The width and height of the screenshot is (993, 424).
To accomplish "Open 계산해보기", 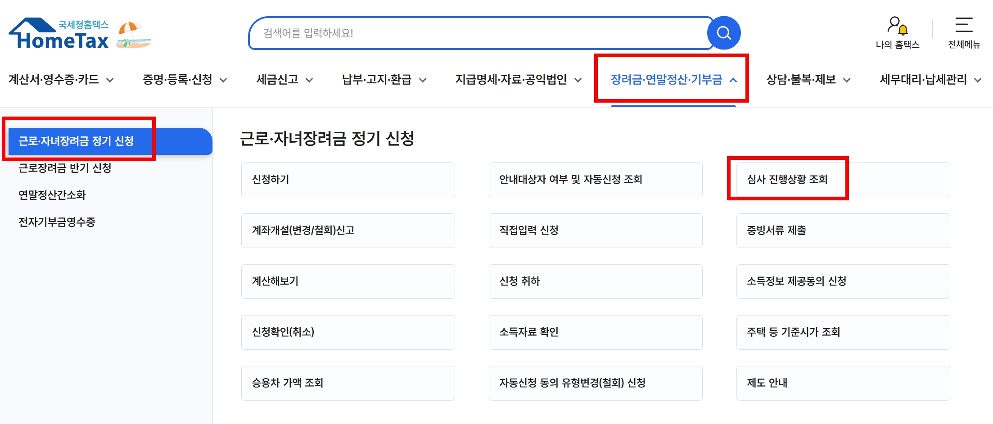I will pos(348,281).
